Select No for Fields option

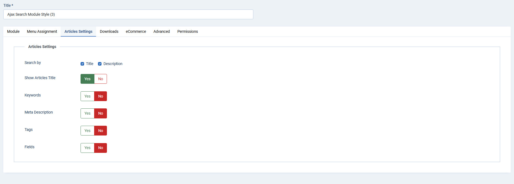tap(100, 148)
